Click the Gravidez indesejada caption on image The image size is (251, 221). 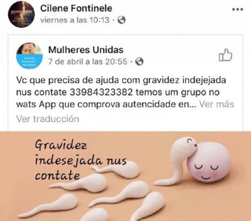pos(81,160)
